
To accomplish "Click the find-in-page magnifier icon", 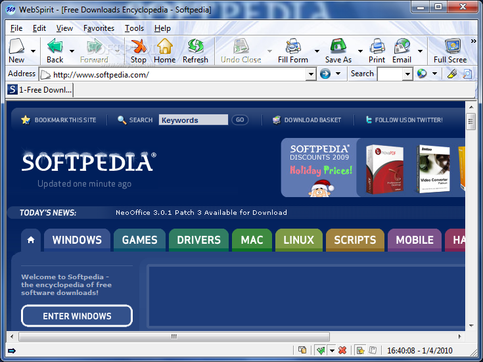I will [467, 74].
